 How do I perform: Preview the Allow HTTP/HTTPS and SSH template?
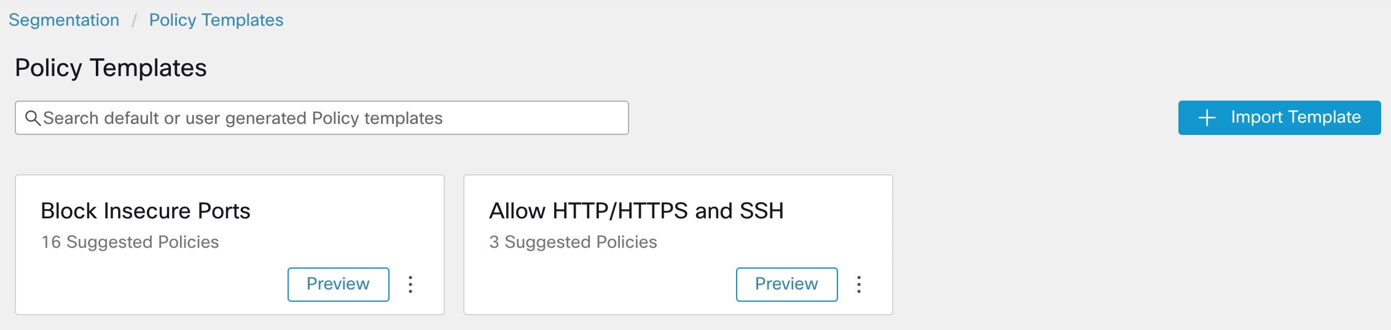point(786,284)
